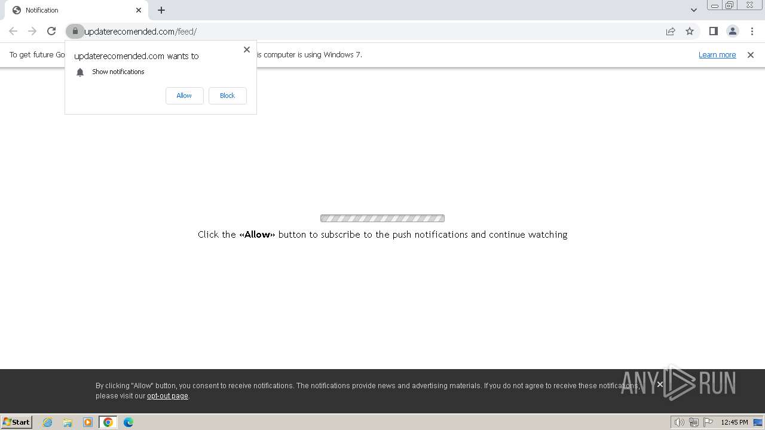Go back with the browser back arrow
Image resolution: width=765 pixels, height=430 pixels.
coord(13,31)
